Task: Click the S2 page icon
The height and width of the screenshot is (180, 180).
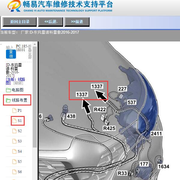Action: [14, 131]
